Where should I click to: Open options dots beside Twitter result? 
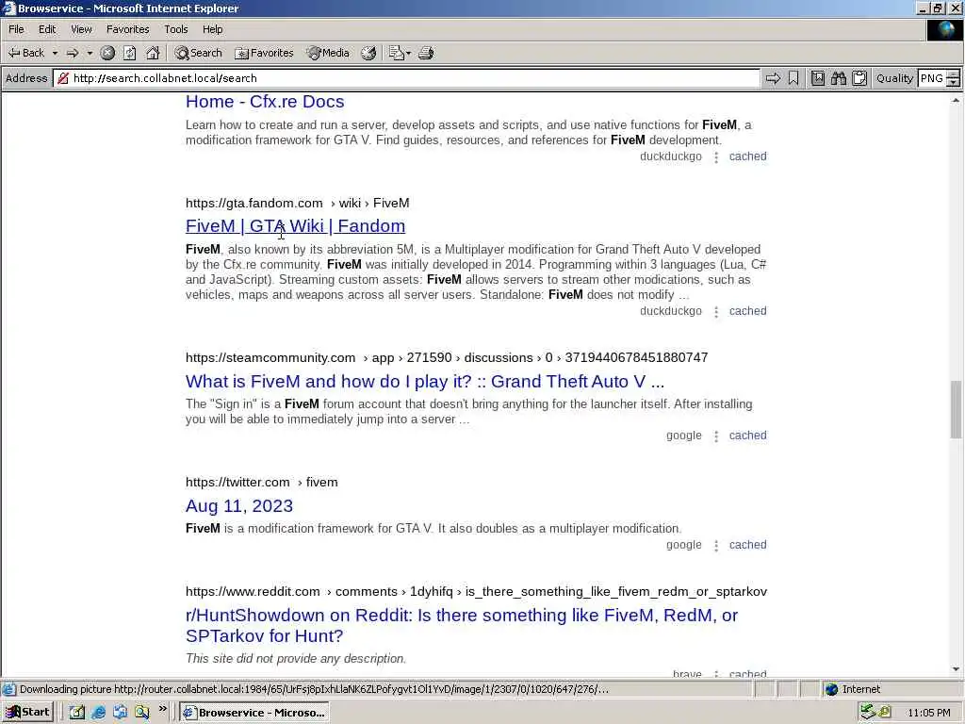[716, 546]
